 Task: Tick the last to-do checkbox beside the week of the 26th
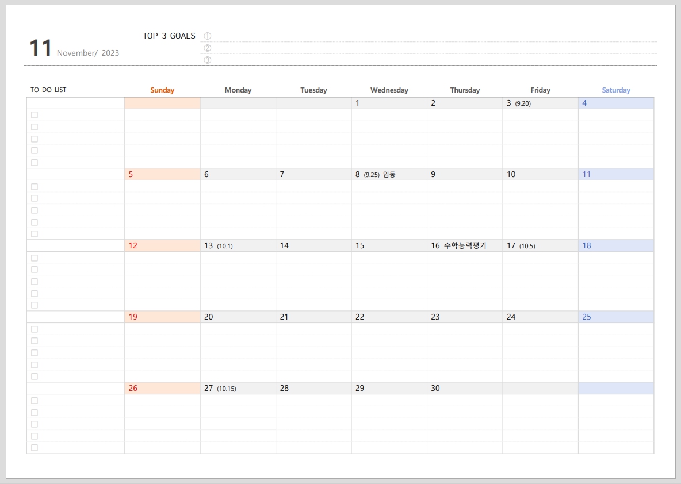click(35, 448)
